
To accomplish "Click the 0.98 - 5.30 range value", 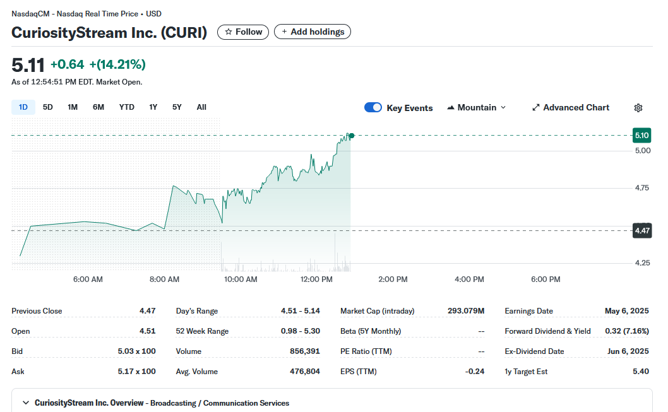I will (x=301, y=331).
